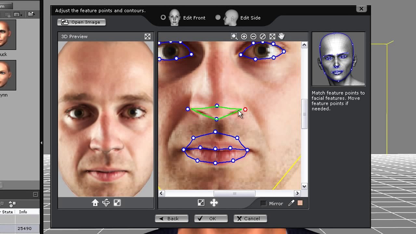
Task: Fit the image to the editing window
Action: [272, 36]
